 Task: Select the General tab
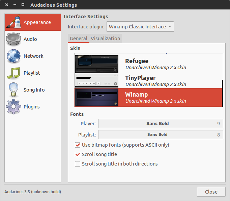click(79, 39)
